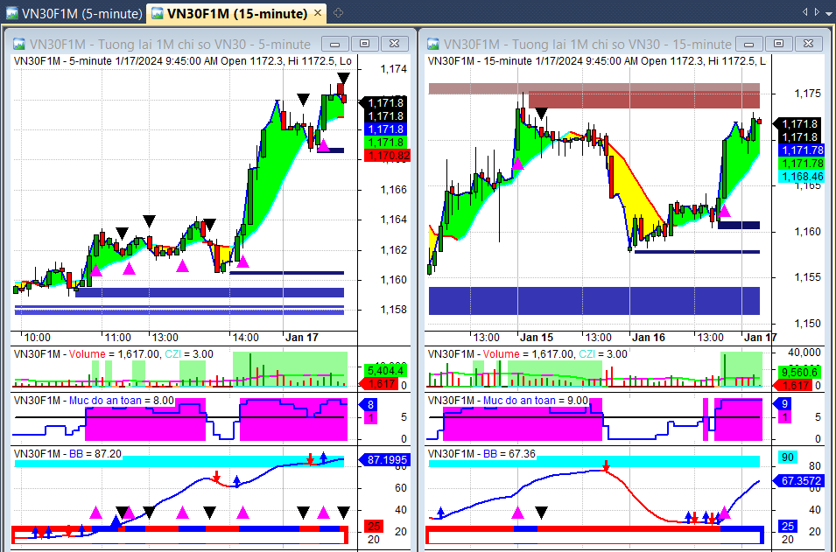The width and height of the screenshot is (836, 552).
Task: Click the 'BB = 67.36' pane title
Action: click(x=482, y=454)
